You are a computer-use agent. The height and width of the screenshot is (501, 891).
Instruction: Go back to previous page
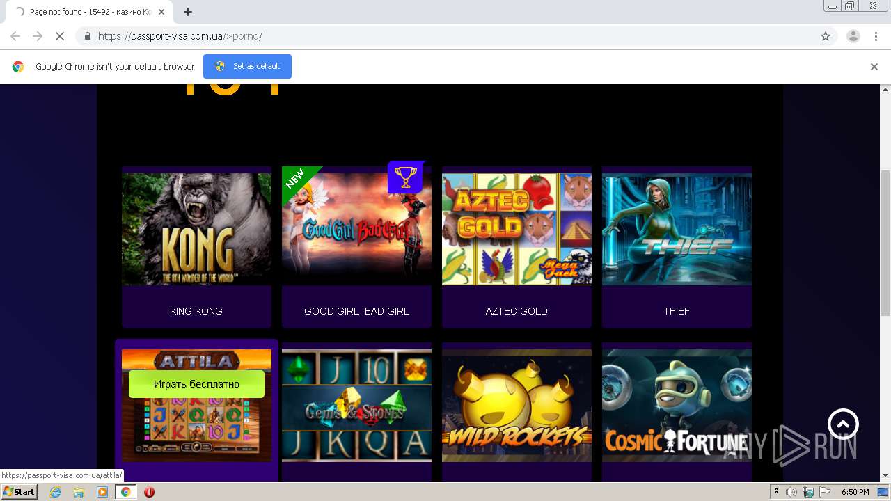point(15,36)
